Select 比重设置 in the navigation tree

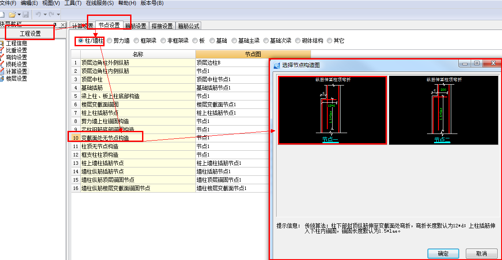(17, 50)
